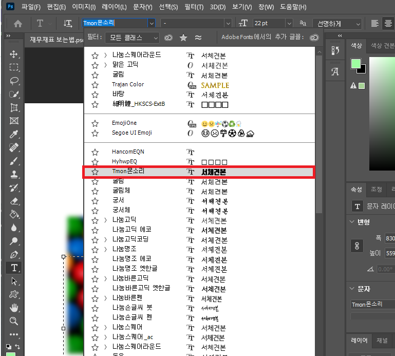395x356 pixels.
Task: Select the Horizontal Type tool
Action: click(x=14, y=268)
